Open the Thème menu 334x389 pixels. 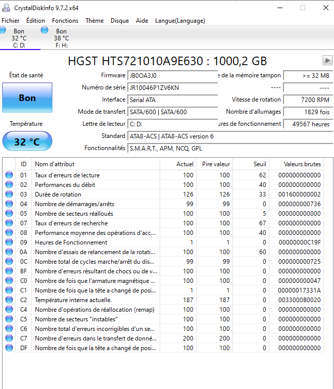(x=94, y=21)
